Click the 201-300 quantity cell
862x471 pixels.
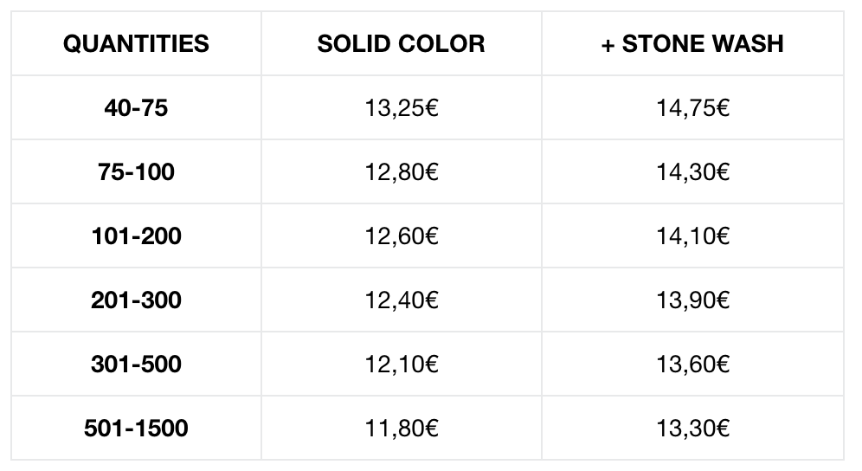coord(137,300)
